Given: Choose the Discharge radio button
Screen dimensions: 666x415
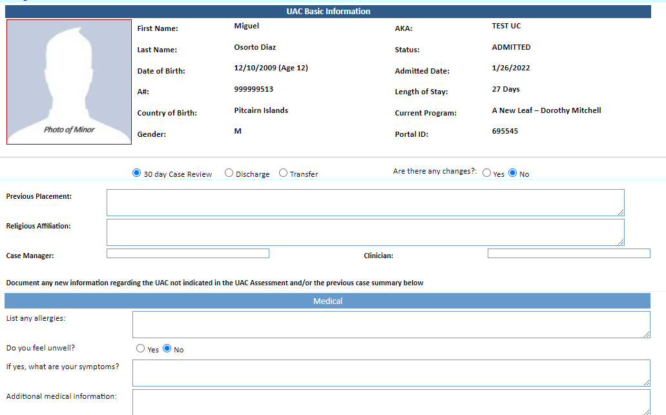Looking at the screenshot, I should [x=229, y=173].
